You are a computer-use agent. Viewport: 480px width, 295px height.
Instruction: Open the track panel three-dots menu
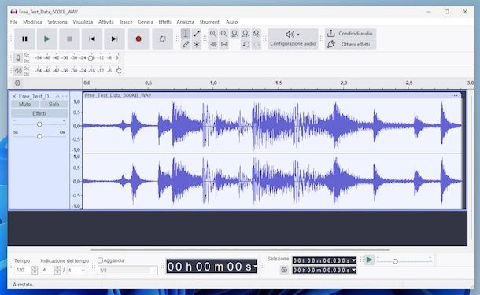65,96
